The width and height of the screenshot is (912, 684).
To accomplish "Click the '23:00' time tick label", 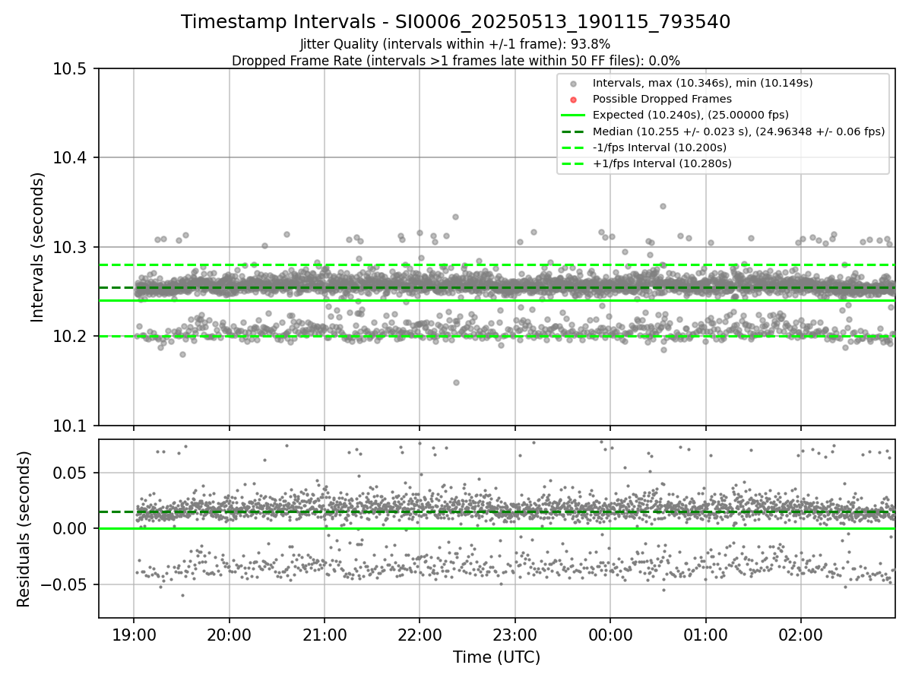I will click(x=515, y=635).
